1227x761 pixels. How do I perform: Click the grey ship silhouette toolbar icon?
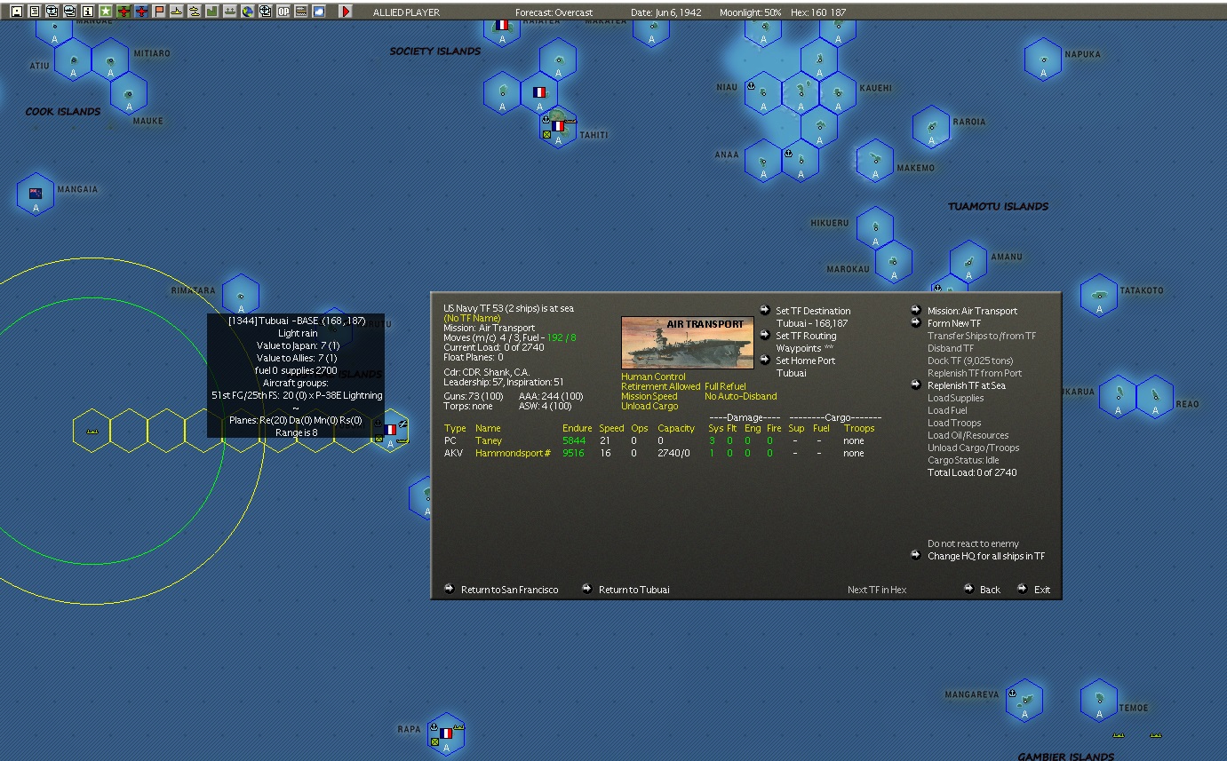click(x=230, y=12)
